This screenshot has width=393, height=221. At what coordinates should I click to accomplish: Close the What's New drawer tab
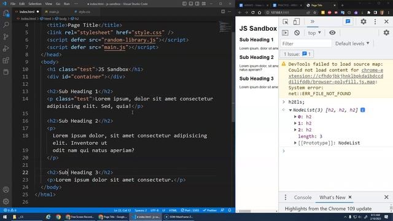coord(350,197)
